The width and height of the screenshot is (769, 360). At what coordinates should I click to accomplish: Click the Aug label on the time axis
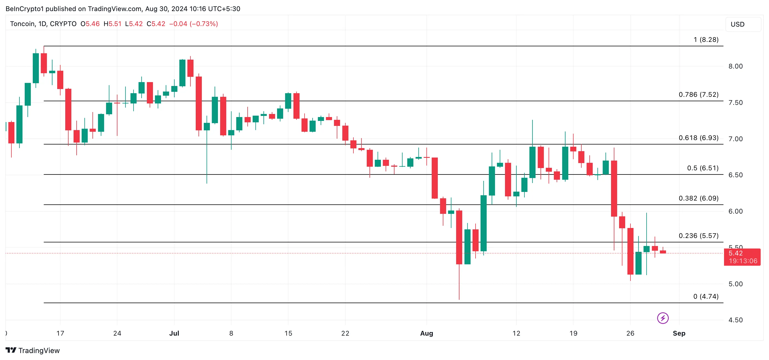coord(426,333)
